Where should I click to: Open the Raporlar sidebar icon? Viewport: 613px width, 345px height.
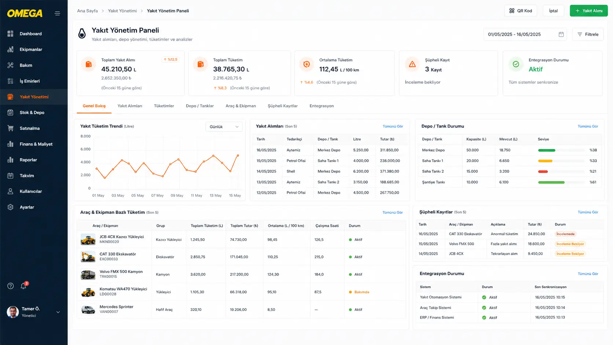10,160
